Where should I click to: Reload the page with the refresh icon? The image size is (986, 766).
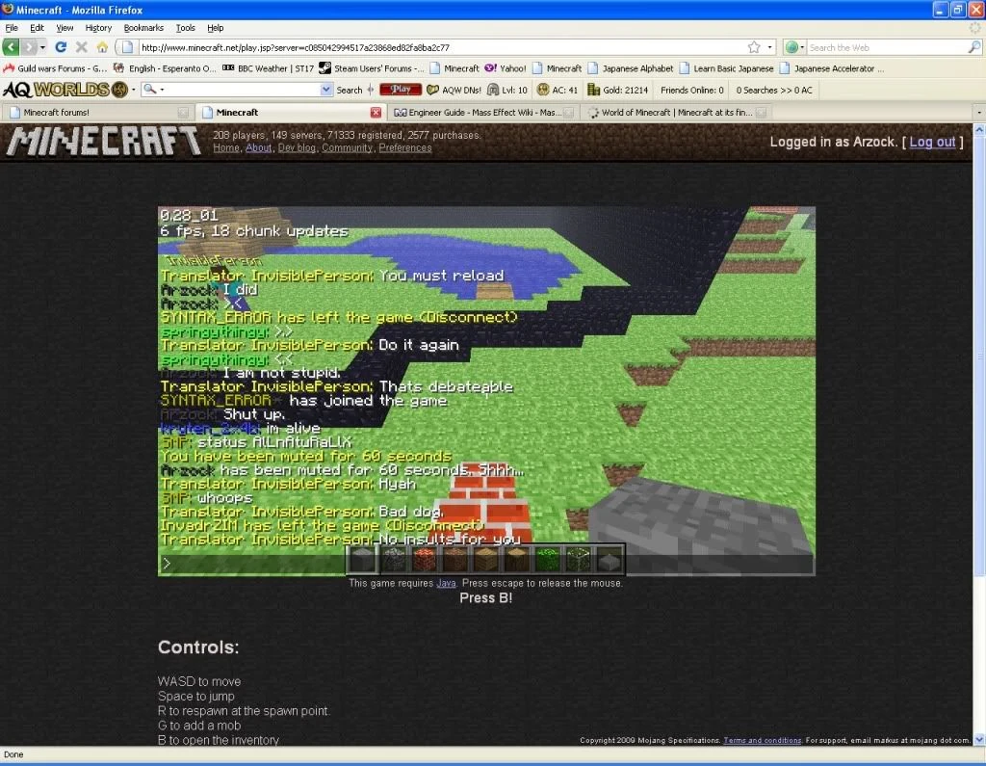(61, 47)
